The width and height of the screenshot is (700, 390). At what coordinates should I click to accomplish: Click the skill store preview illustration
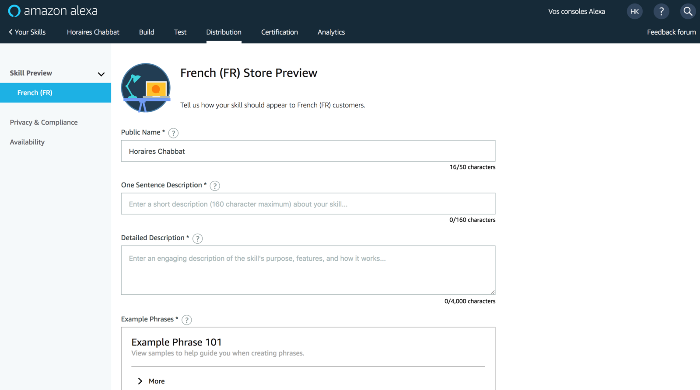tap(146, 88)
